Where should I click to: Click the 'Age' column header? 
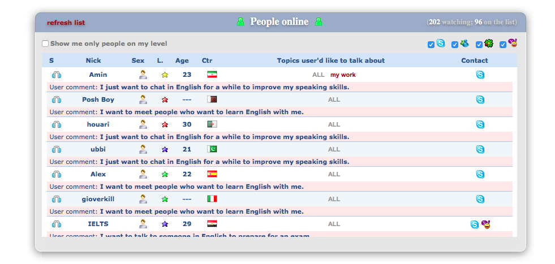182,60
